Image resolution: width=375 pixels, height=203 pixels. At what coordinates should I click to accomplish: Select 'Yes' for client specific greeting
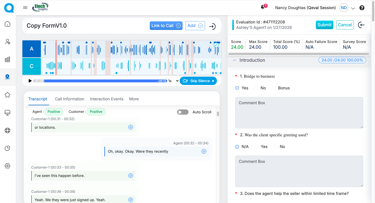pyautogui.click(x=256, y=147)
